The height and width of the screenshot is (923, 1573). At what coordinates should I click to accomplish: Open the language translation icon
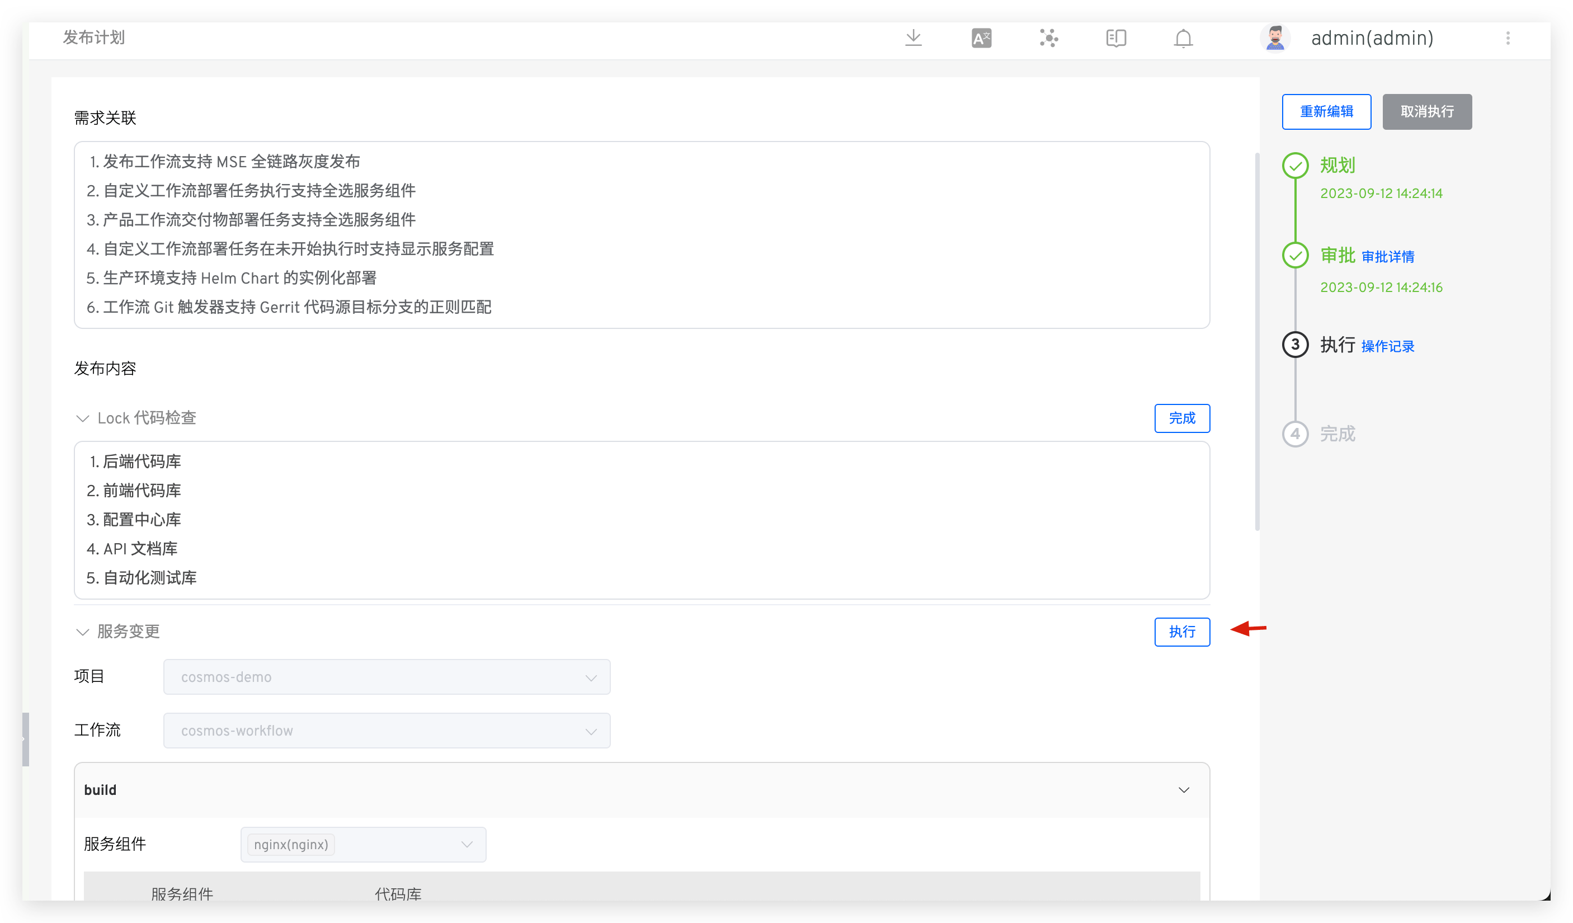tap(981, 38)
